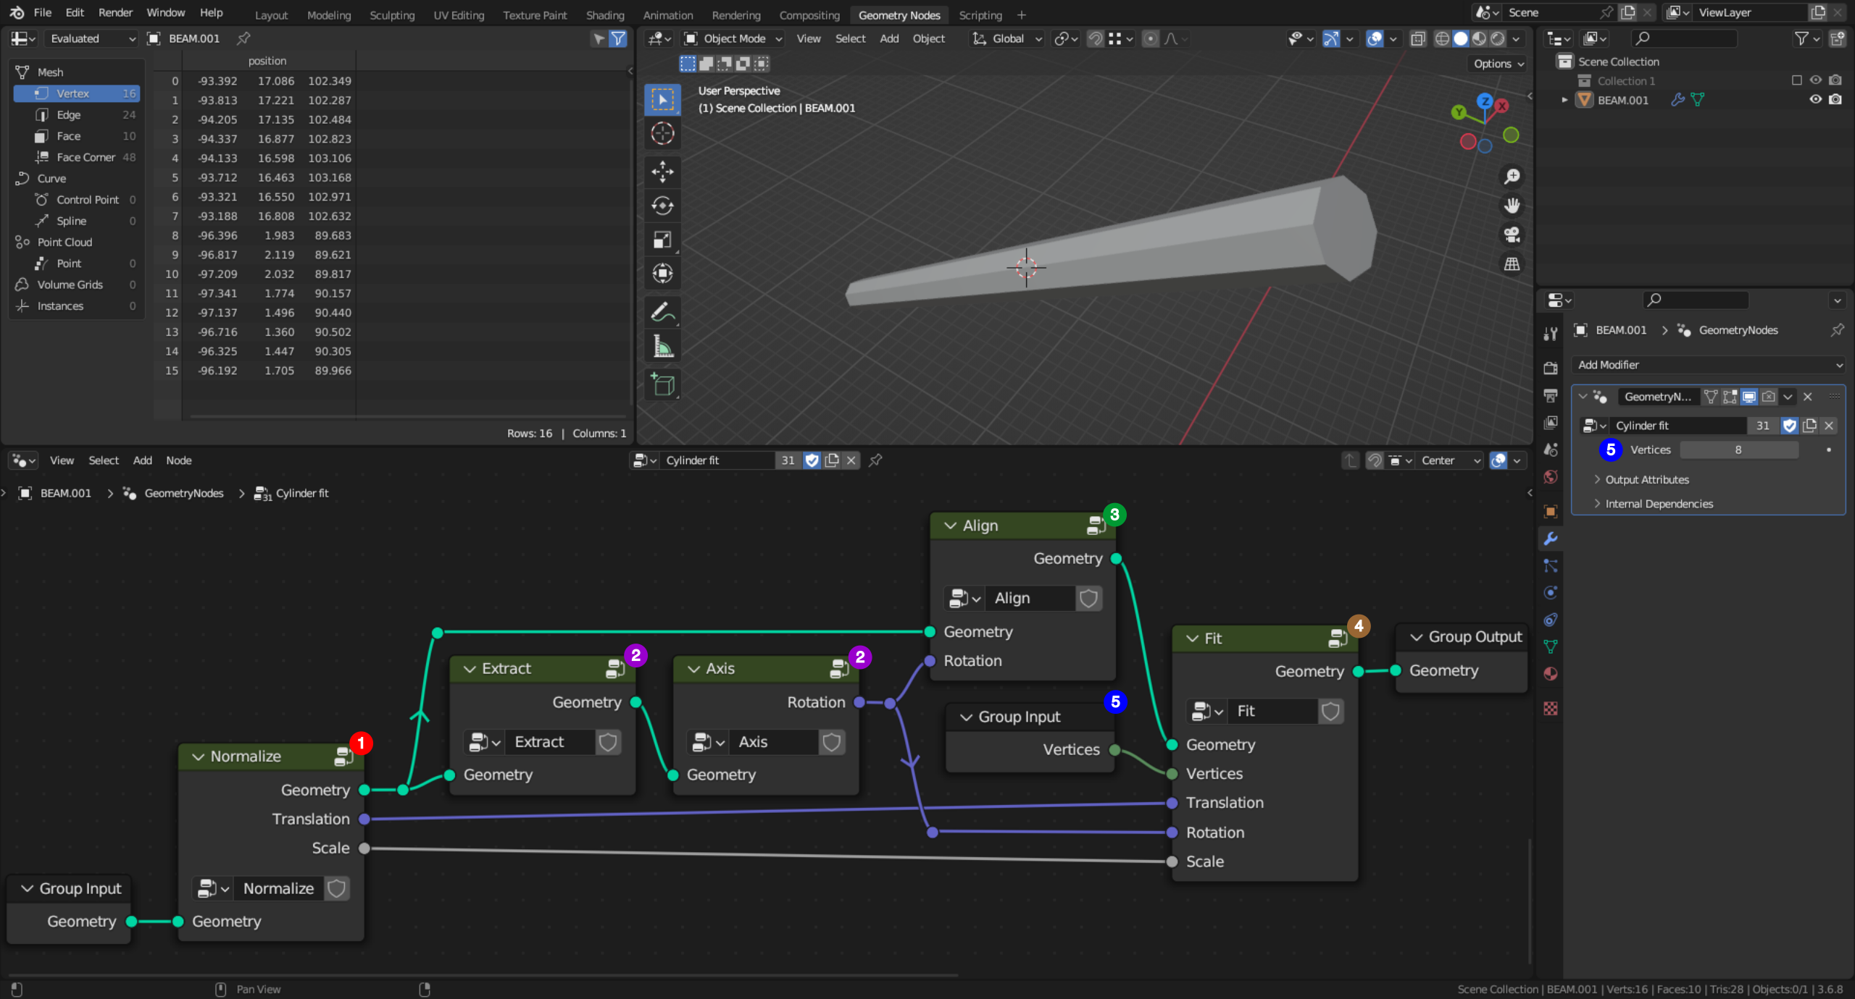This screenshot has height=999, width=1855.
Task: Collapse the Normalize node
Action: 198,756
